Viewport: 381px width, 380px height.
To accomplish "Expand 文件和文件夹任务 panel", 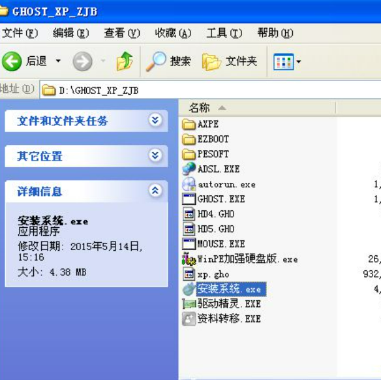I will (155, 120).
